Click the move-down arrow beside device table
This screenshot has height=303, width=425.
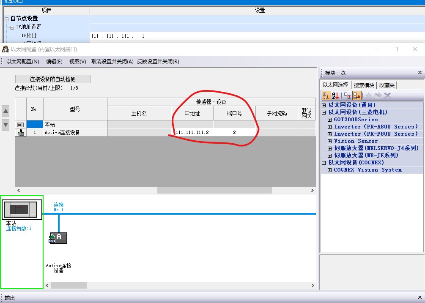tap(6, 125)
